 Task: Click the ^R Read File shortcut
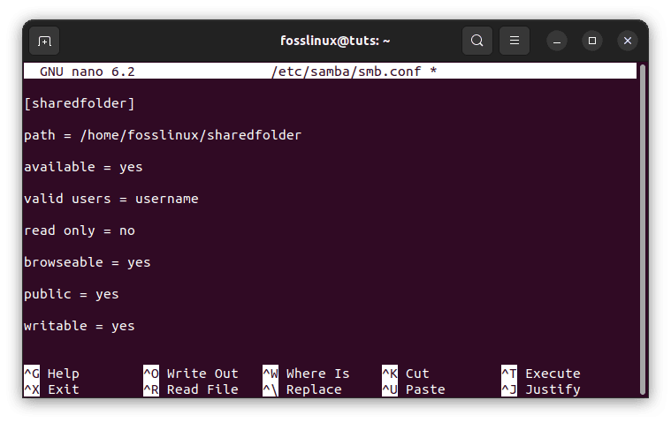pyautogui.click(x=191, y=389)
